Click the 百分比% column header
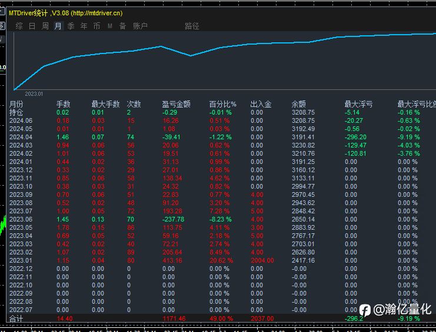The width and height of the screenshot is (436, 332). [x=223, y=104]
